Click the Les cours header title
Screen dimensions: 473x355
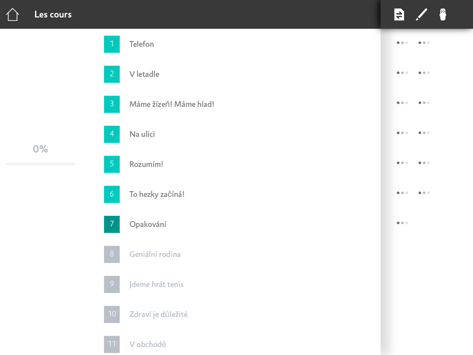tap(53, 15)
